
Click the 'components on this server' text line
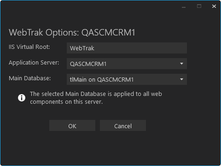(x=66, y=102)
